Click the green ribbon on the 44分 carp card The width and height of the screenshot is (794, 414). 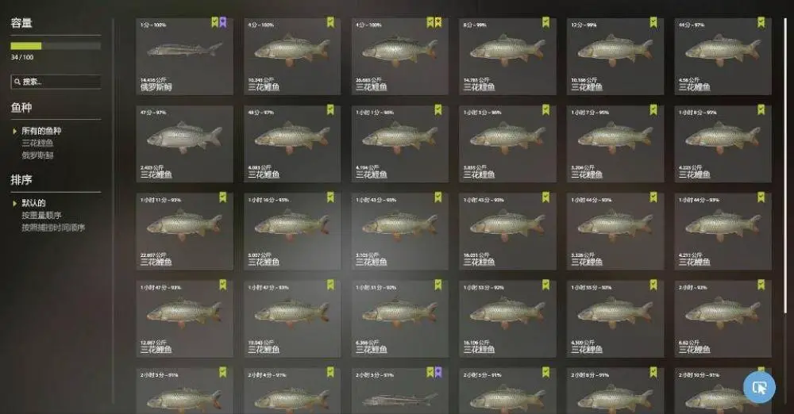point(761,22)
